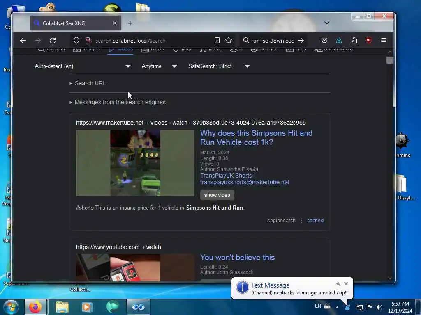This screenshot has height=315, width=421.
Task: Click the search magnifier icon in search box
Action: pos(246,41)
